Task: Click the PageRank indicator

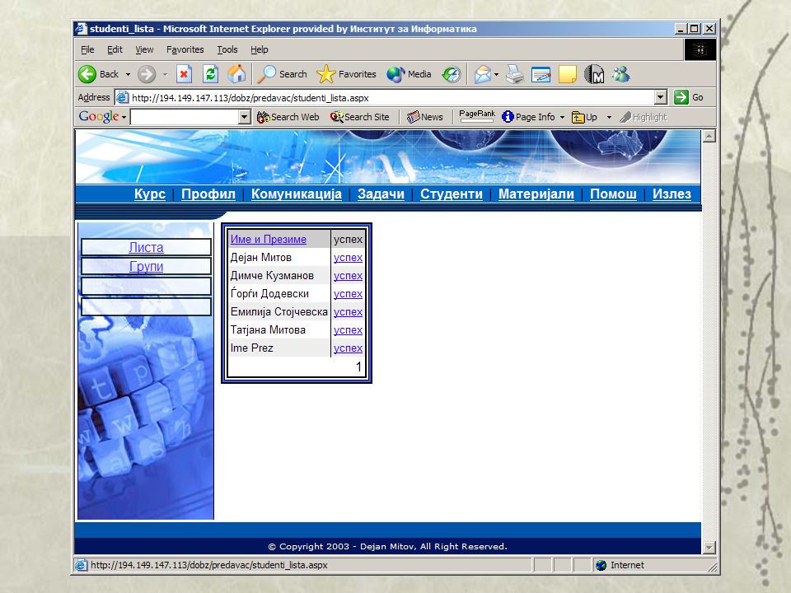Action: pos(477,116)
